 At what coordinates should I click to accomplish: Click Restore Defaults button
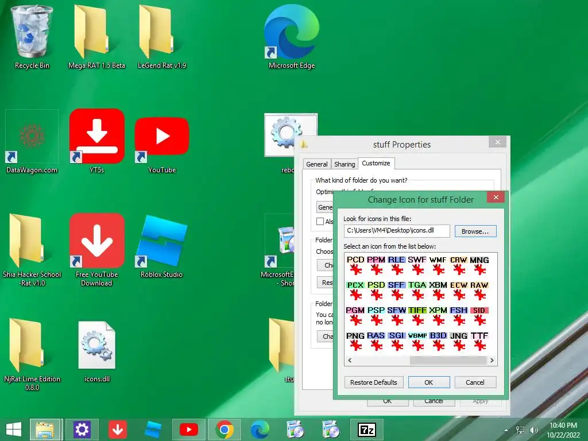pyautogui.click(x=373, y=382)
